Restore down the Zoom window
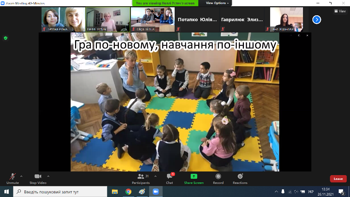This screenshot has height=197, width=350. tap(331, 3)
